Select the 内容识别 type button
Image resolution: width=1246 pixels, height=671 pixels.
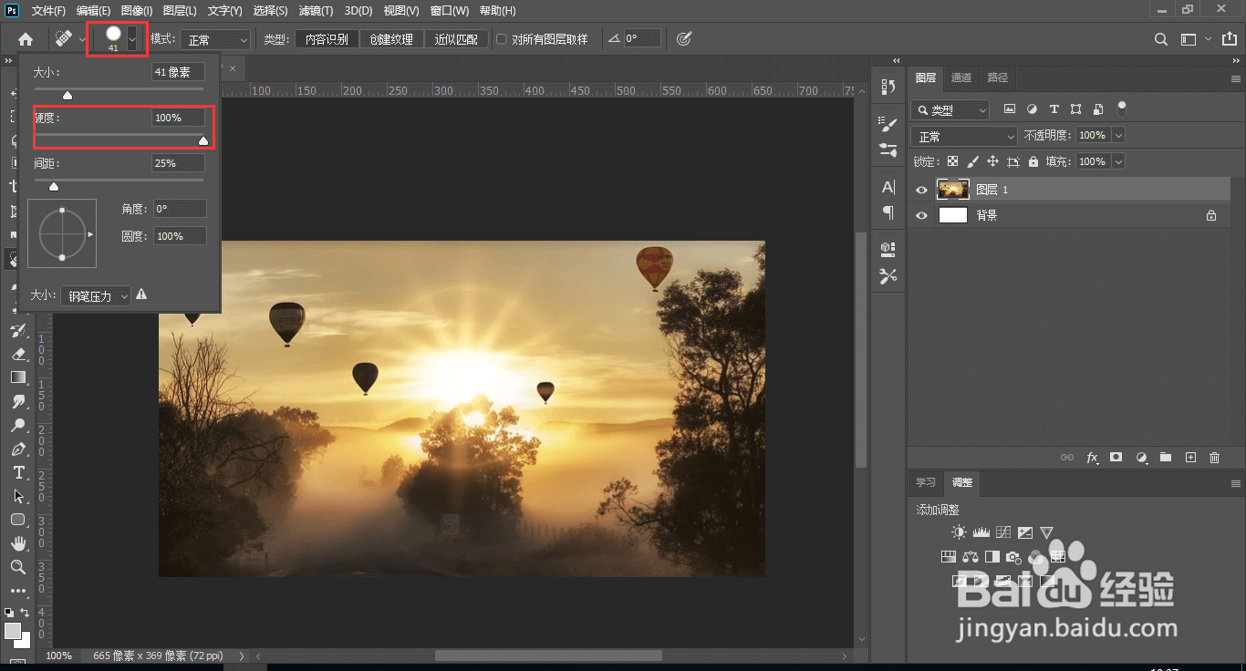(x=327, y=39)
